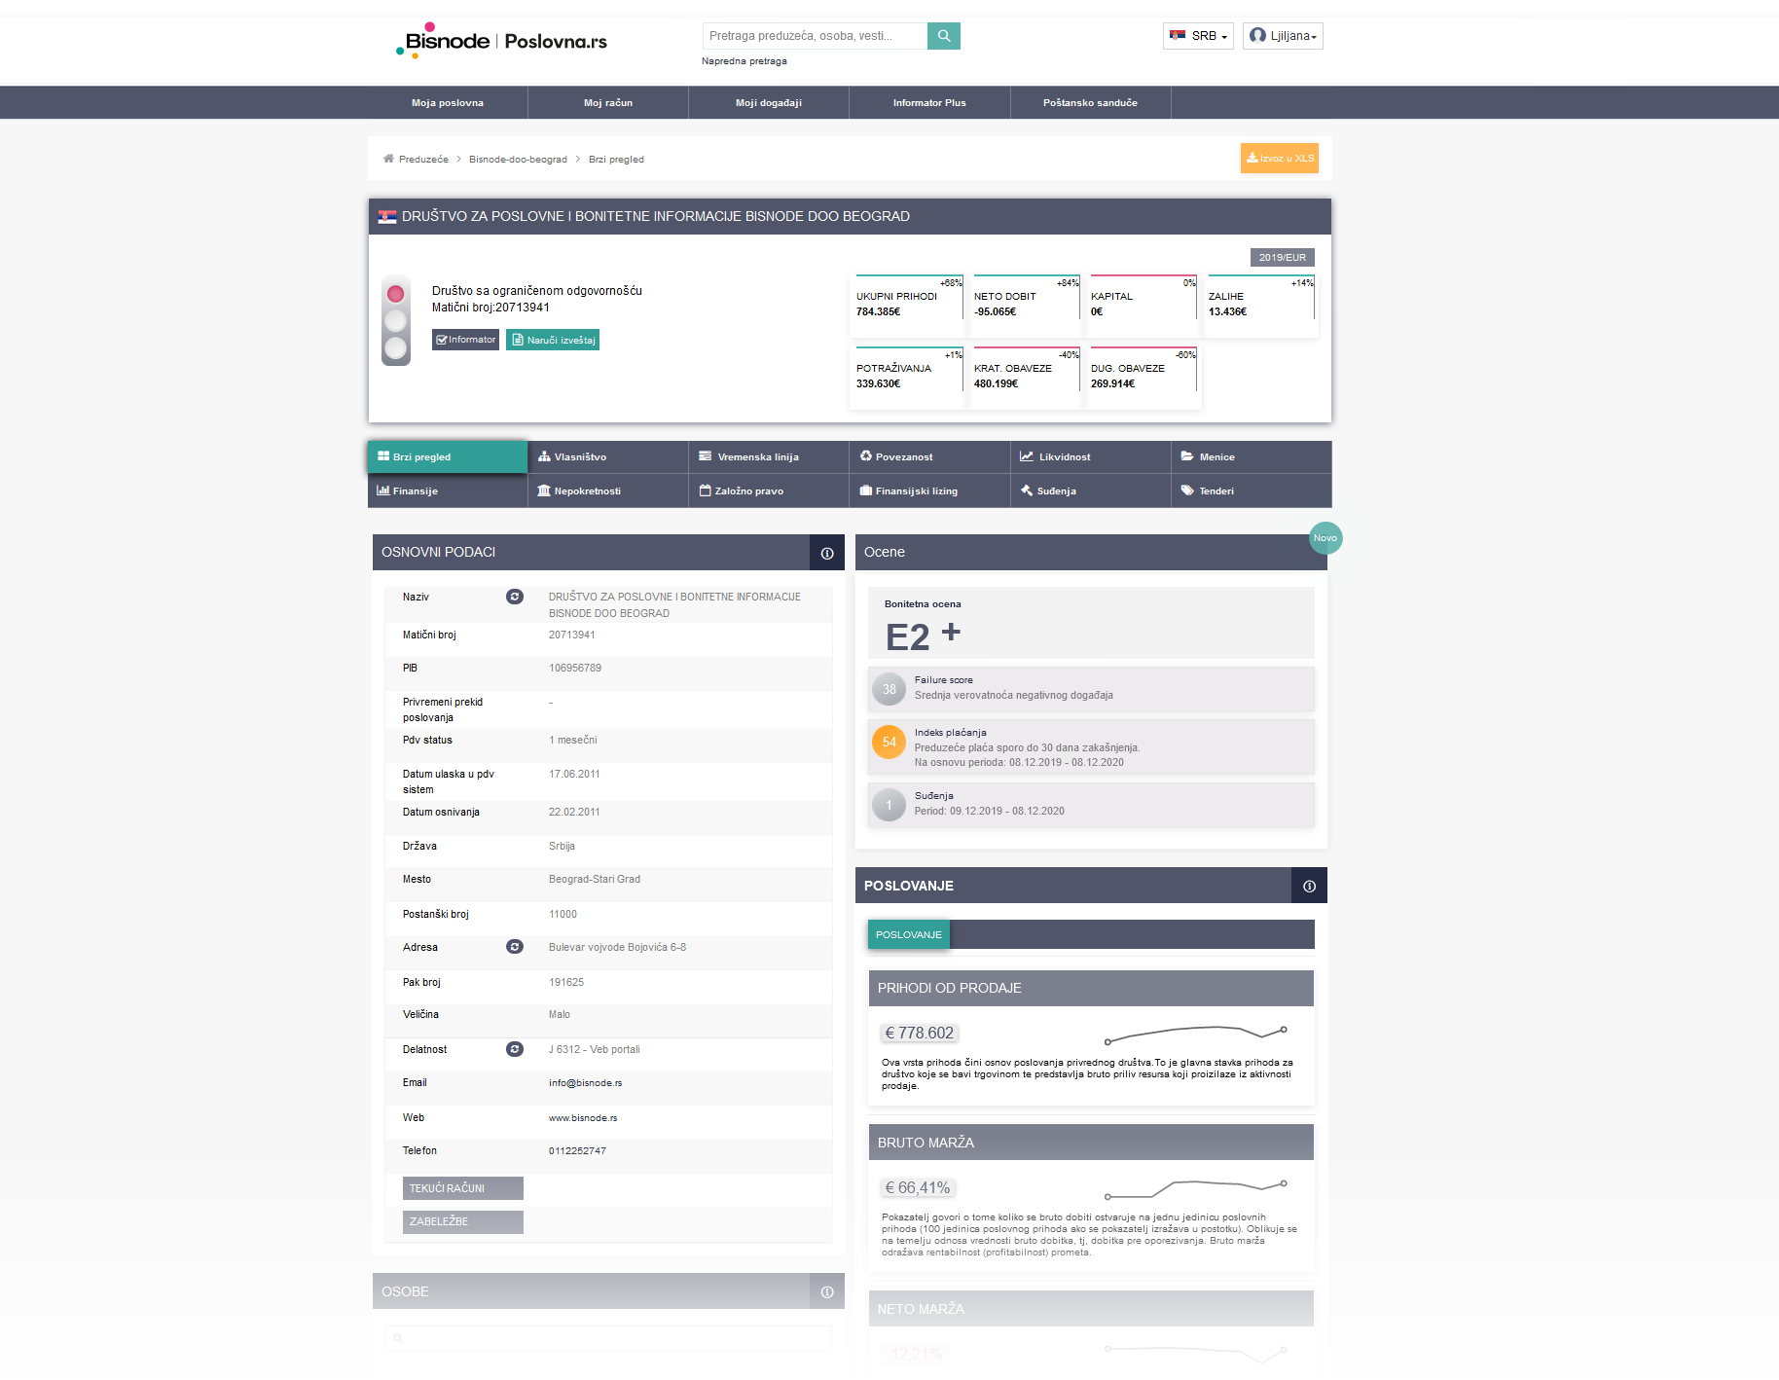This screenshot has width=1779, height=1380.
Task: Click the traffic light status indicator
Action: [x=396, y=320]
